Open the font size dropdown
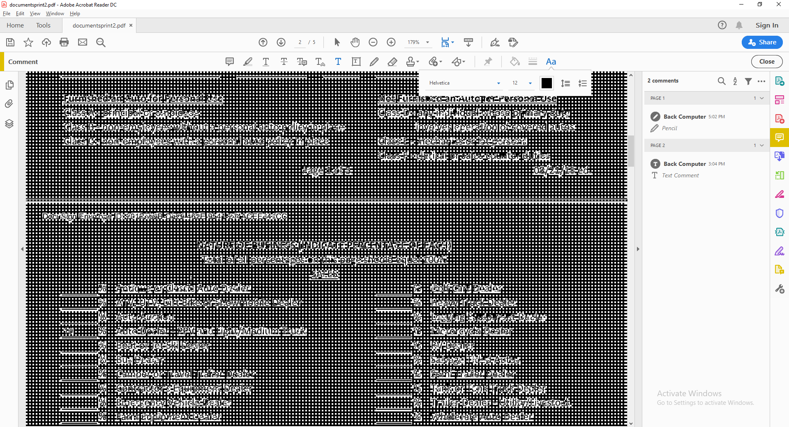The height and width of the screenshot is (427, 789). pyautogui.click(x=521, y=83)
